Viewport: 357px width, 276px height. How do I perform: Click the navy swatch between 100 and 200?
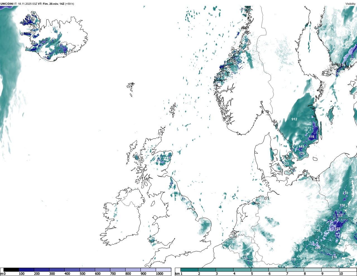point(26,270)
